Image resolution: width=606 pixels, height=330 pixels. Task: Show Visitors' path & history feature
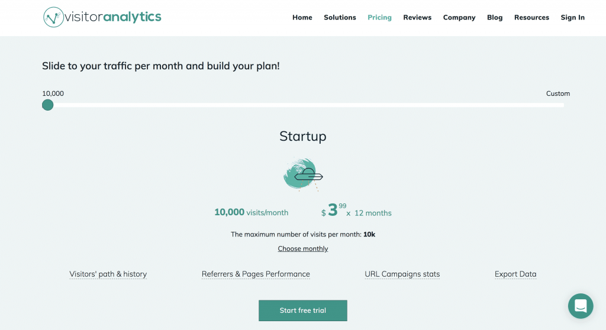point(108,274)
